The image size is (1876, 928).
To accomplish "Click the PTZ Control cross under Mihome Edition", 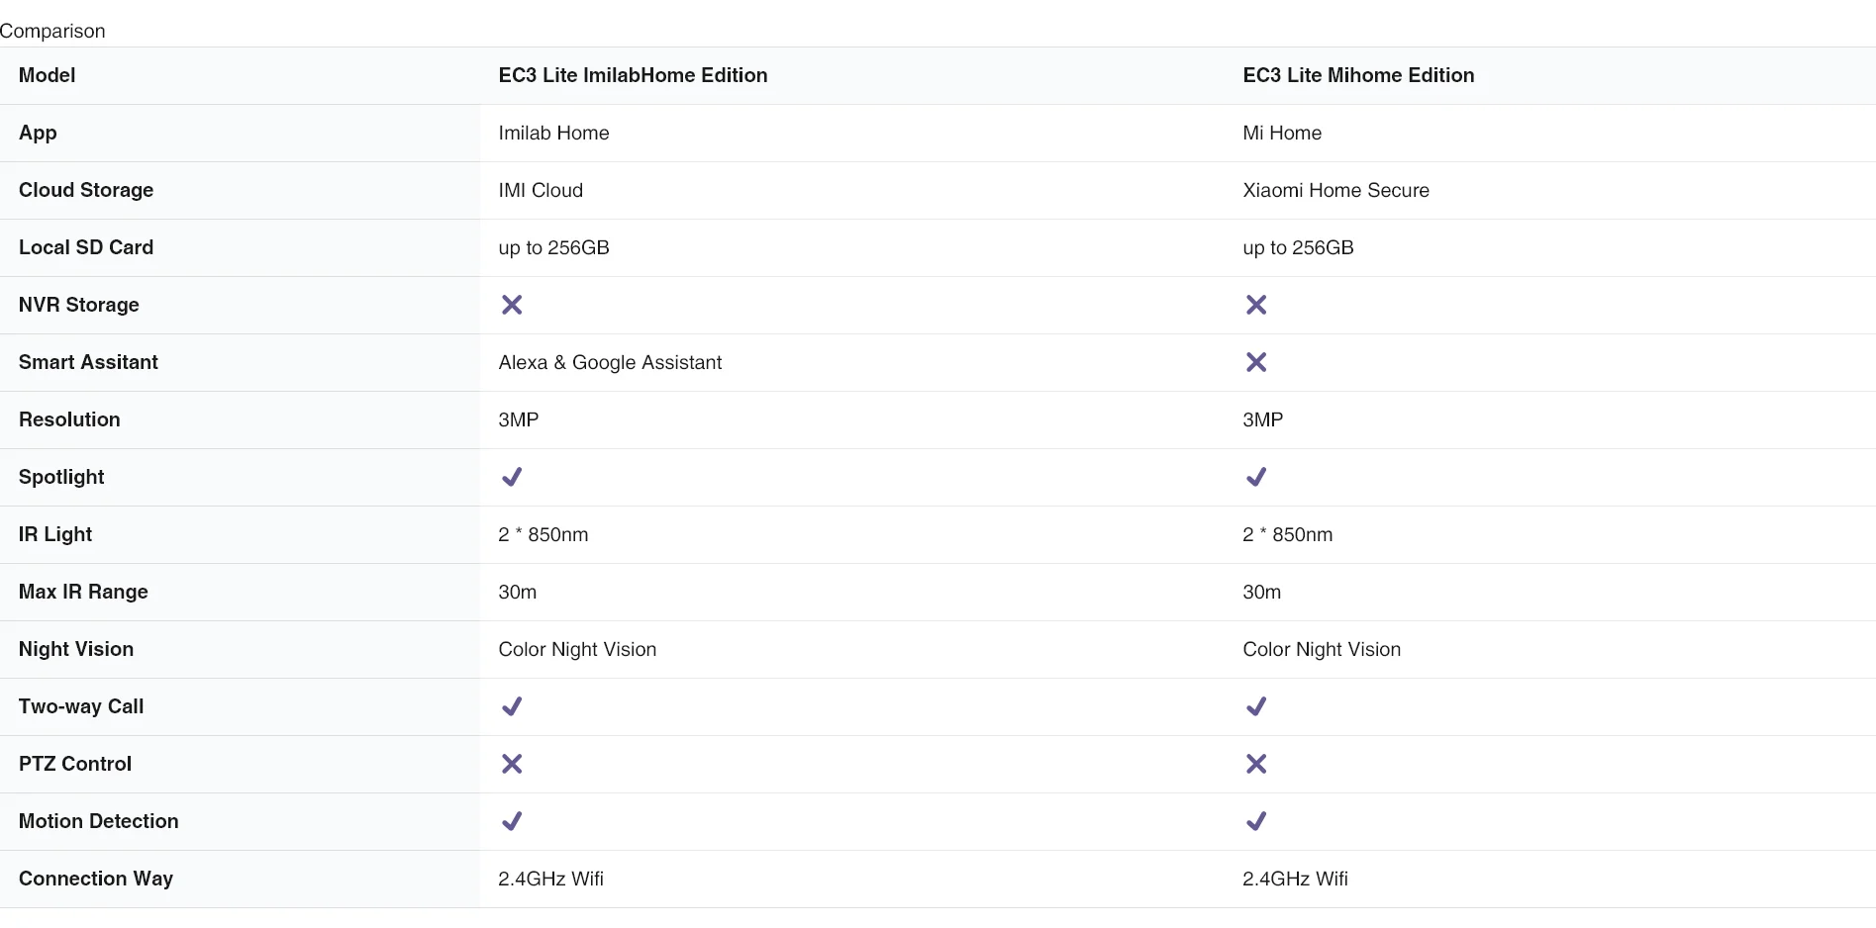I will coord(1256,764).
